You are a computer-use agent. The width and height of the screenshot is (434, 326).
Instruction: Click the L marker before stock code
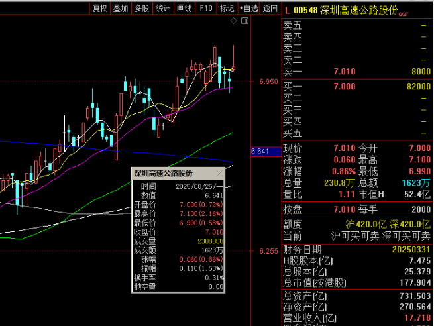(287, 11)
